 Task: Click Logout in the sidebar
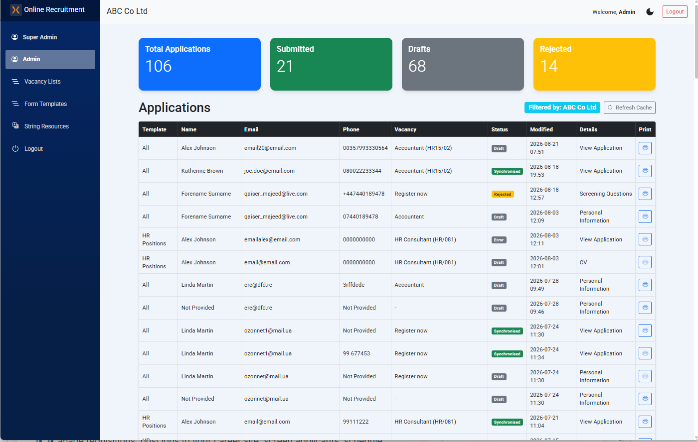click(50, 149)
